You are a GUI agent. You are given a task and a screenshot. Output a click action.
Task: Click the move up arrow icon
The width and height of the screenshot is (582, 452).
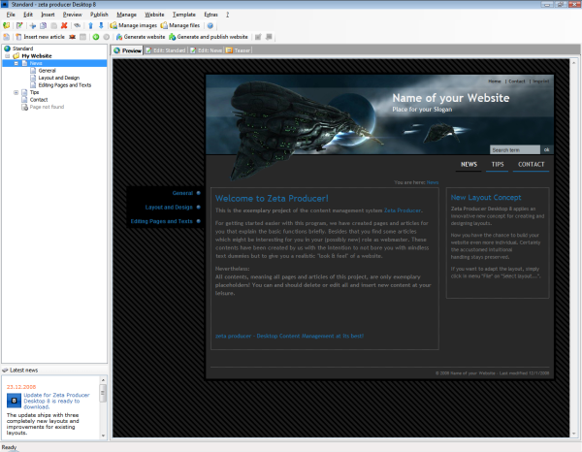(90, 25)
